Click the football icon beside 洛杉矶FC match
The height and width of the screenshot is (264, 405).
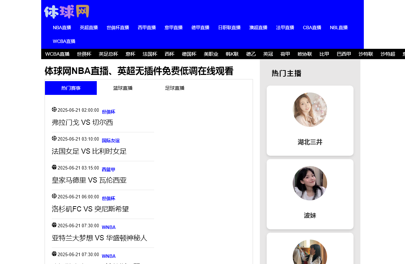point(54,196)
